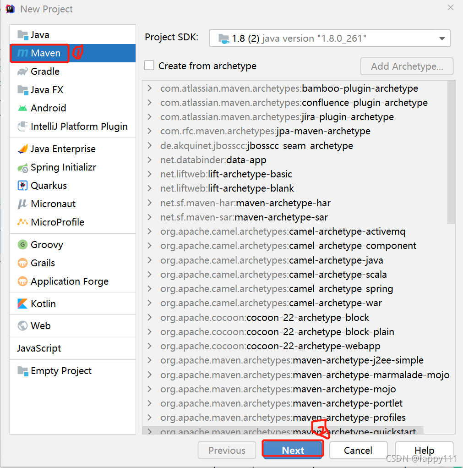Select camel-archetype-java entry

coord(272,260)
